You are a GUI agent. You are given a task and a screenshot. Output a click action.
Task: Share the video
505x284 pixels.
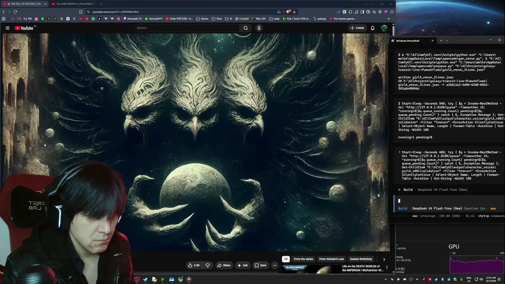pyautogui.click(x=224, y=265)
